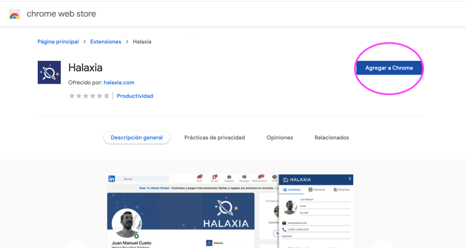Click the Halaxia panel header logo
The image size is (466, 248).
(x=297, y=180)
